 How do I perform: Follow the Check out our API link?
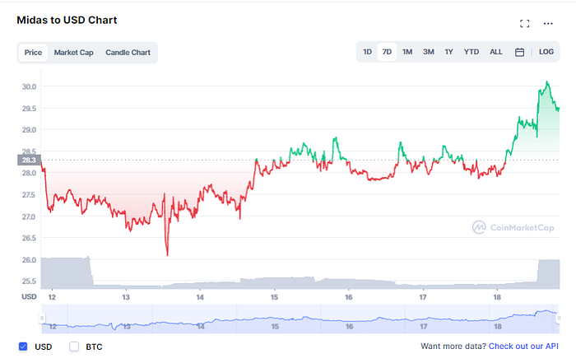click(x=523, y=346)
